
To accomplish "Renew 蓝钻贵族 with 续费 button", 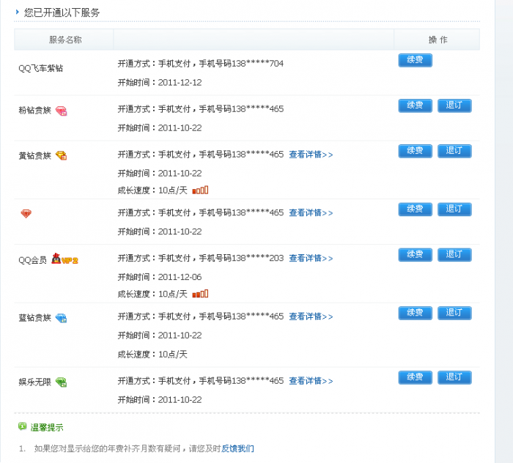I will pyautogui.click(x=416, y=313).
